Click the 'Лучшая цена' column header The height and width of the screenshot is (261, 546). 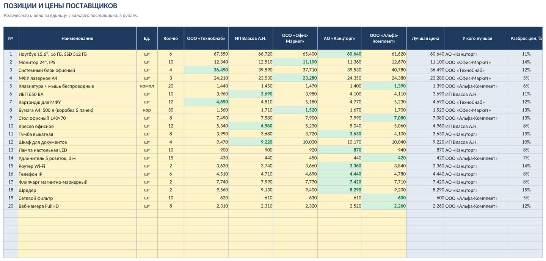point(425,38)
